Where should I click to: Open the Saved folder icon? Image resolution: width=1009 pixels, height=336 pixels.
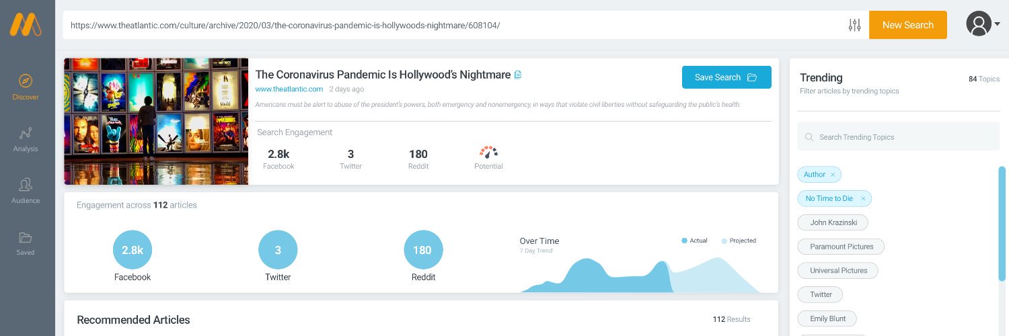[x=26, y=237]
